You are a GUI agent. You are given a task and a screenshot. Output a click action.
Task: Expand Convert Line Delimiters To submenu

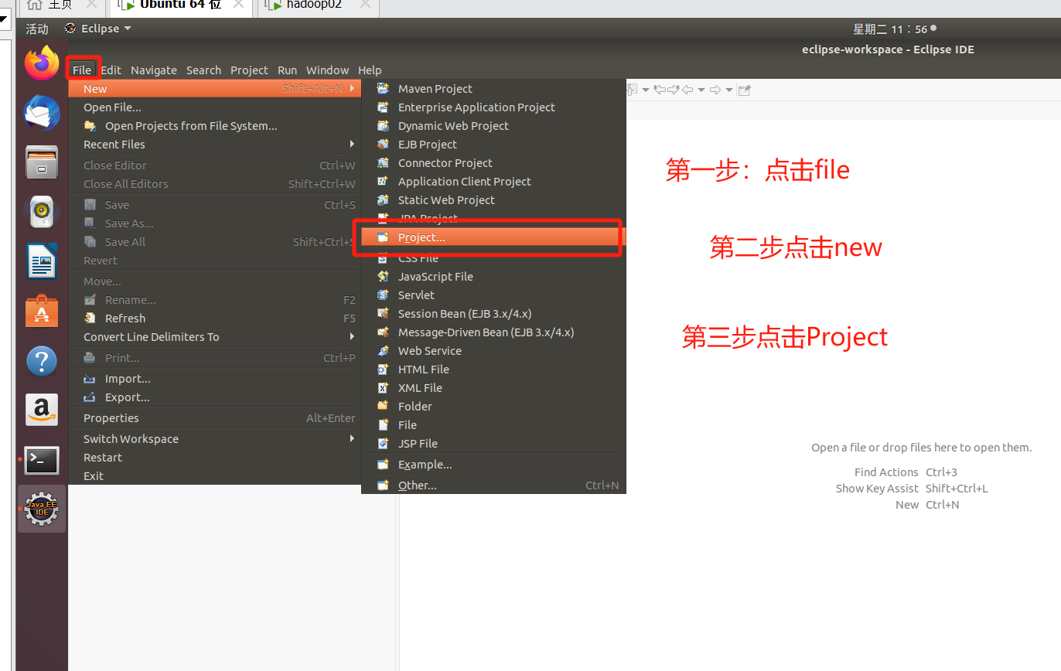click(215, 337)
